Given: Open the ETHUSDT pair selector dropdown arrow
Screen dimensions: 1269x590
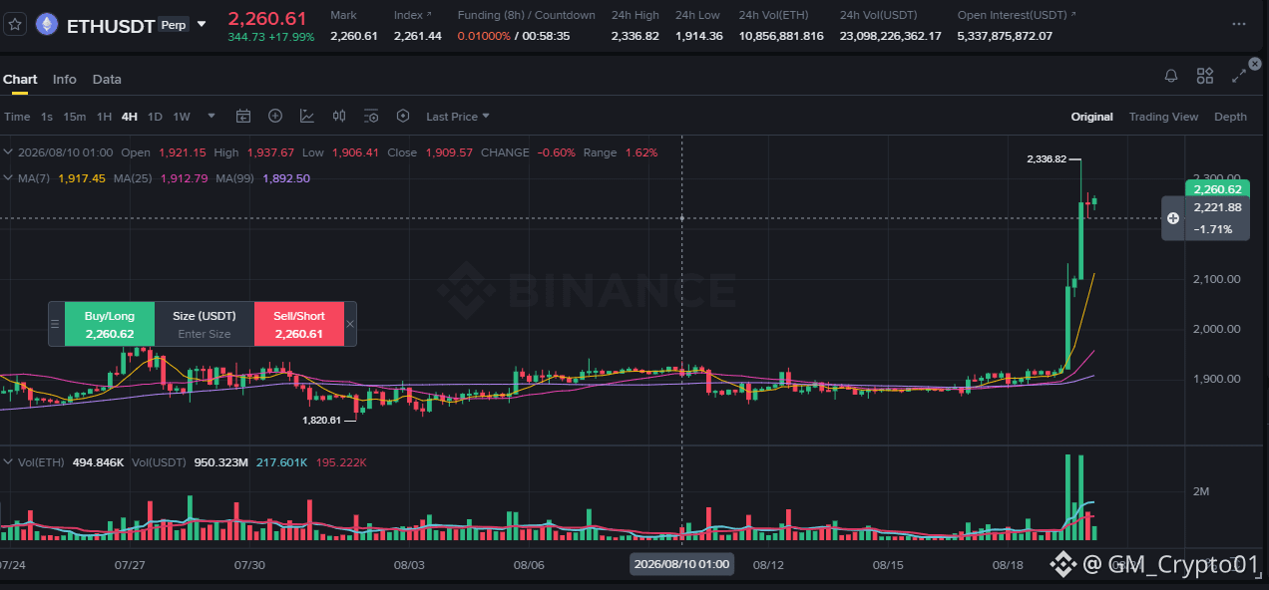Looking at the screenshot, I should click(202, 24).
